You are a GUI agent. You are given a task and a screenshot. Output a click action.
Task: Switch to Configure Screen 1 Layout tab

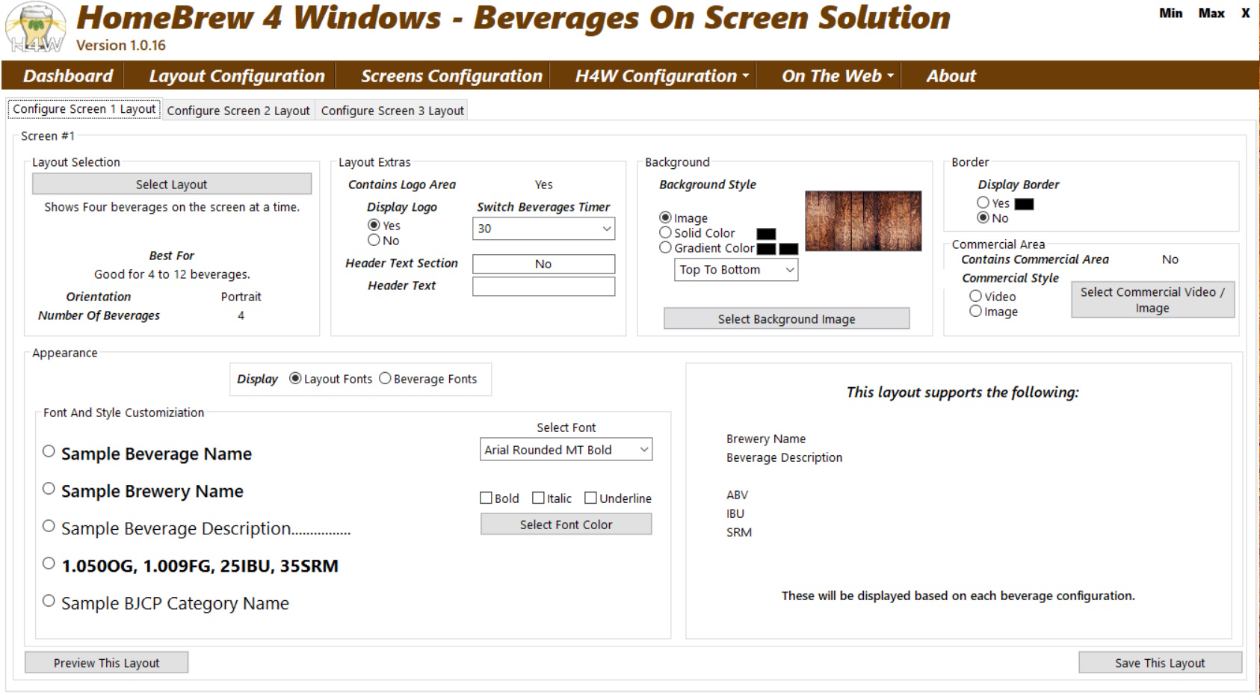[84, 109]
